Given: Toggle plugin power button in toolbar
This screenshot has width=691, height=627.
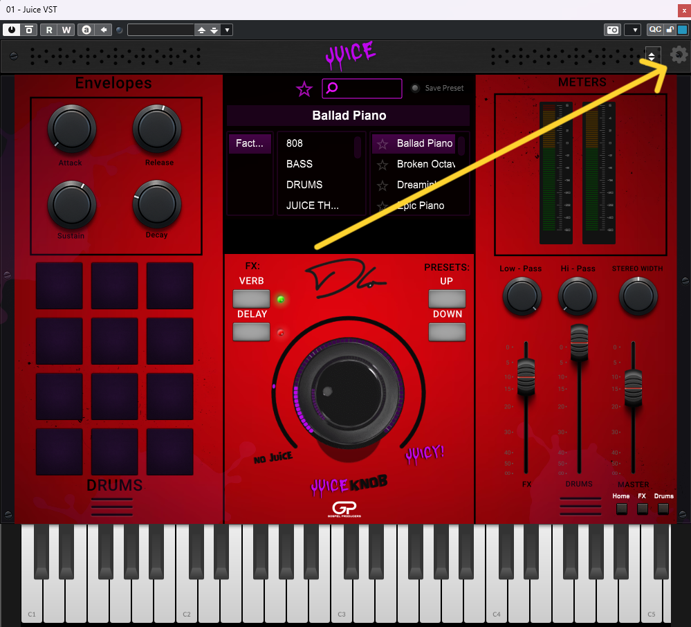Looking at the screenshot, I should (12, 30).
